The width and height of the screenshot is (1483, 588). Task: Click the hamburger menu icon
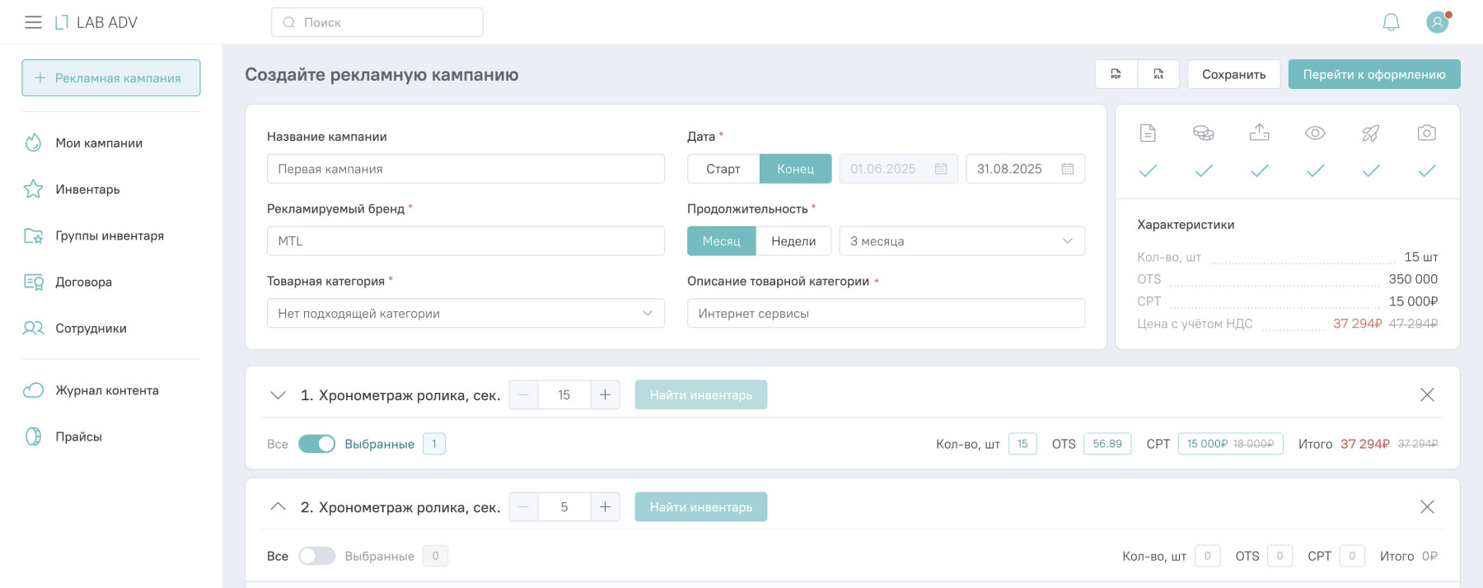point(33,22)
